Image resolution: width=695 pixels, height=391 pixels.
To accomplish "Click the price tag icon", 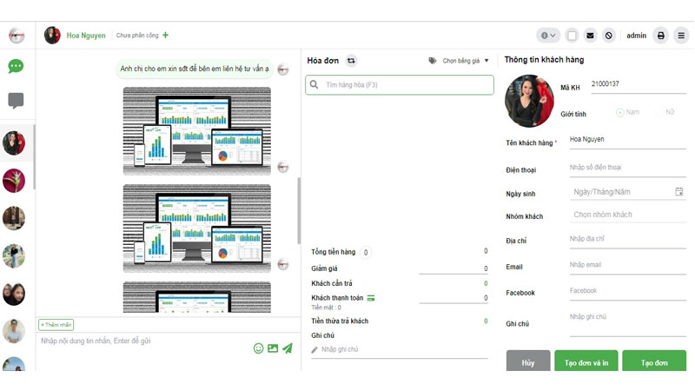I will (433, 61).
